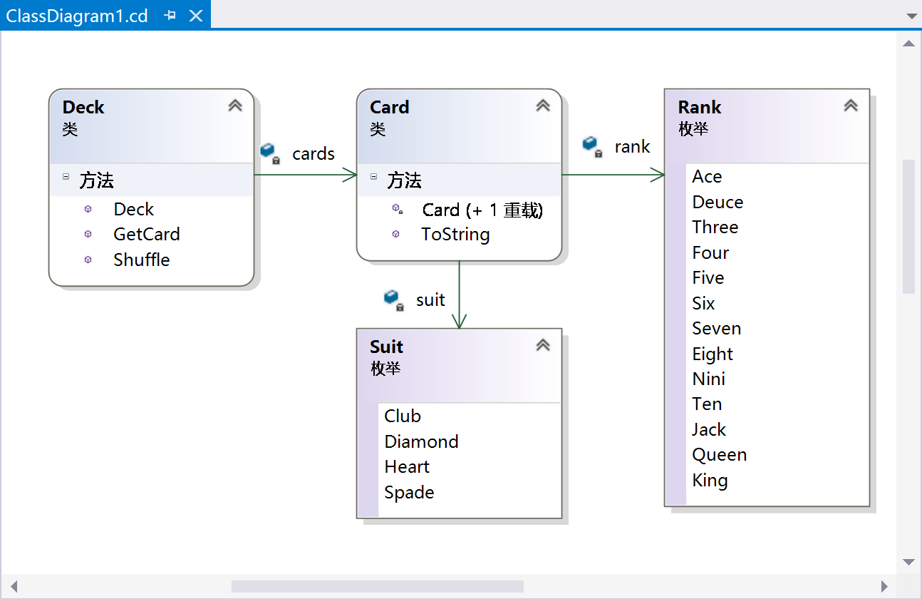Select the Shuffle method
Screen dimensions: 922x599
click(142, 260)
